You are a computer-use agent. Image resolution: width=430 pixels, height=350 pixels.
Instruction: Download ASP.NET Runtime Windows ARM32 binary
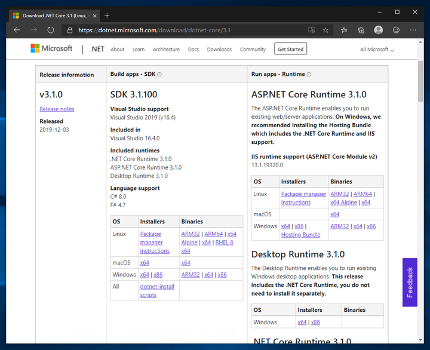tap(339, 226)
